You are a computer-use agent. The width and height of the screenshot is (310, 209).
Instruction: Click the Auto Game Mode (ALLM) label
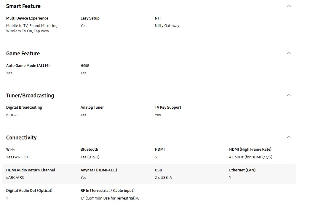[x=28, y=66]
